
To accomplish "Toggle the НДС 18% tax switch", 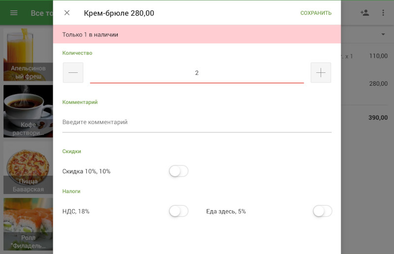I will pyautogui.click(x=178, y=211).
